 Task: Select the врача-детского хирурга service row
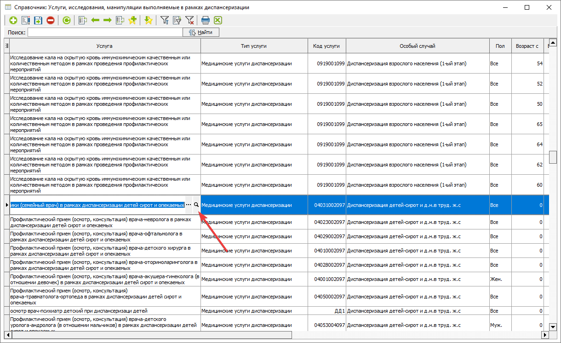276,251
